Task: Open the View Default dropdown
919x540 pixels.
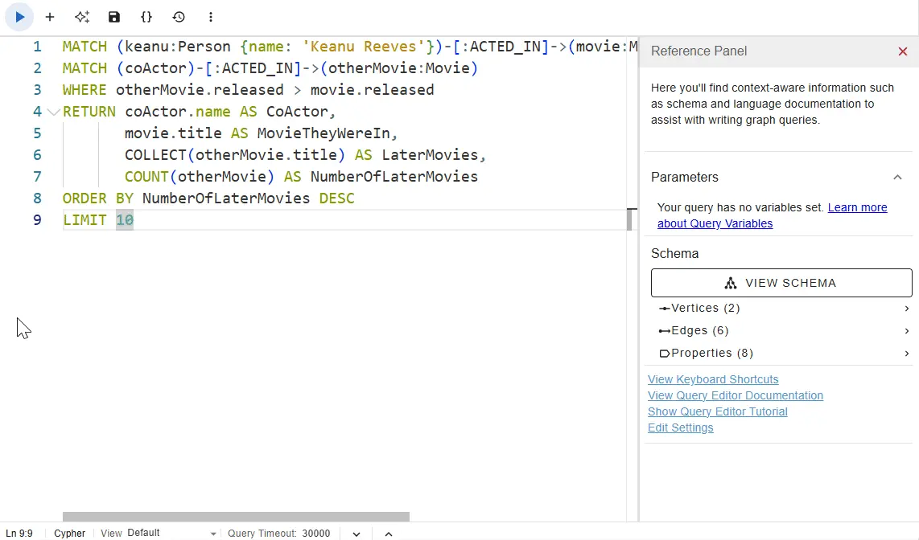Action: click(212, 533)
